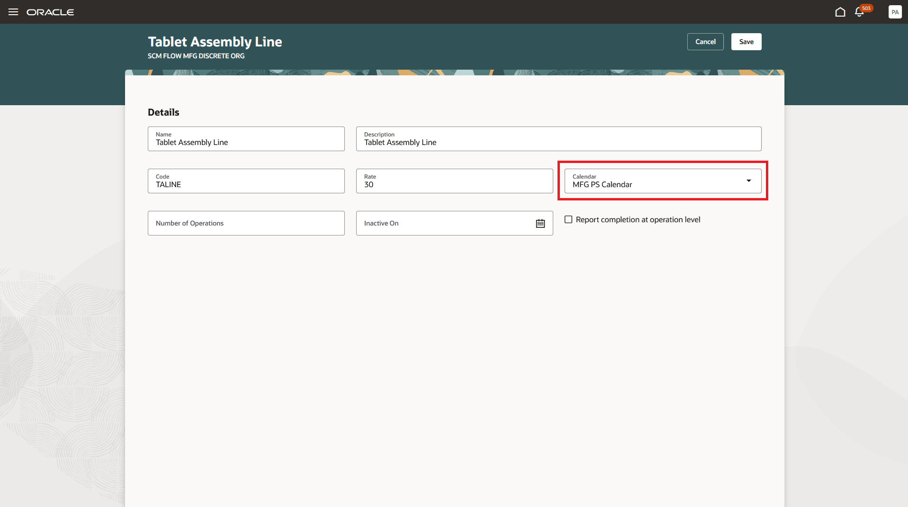The height and width of the screenshot is (507, 908).
Task: Open the PA user profile menu
Action: pyautogui.click(x=895, y=12)
